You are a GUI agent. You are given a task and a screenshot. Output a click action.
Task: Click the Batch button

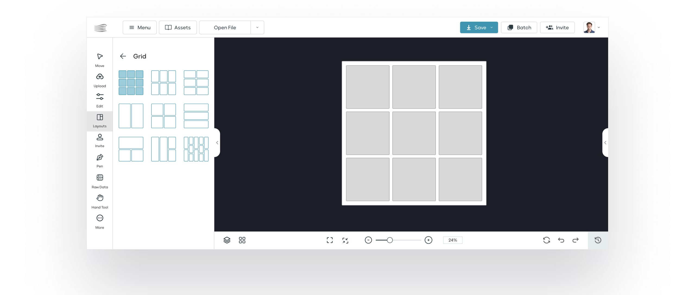[519, 27]
